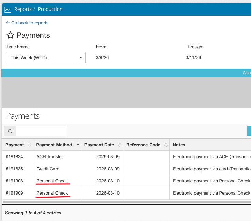Select payment #191834 row
The width and height of the screenshot is (251, 221).
pyautogui.click(x=15, y=157)
